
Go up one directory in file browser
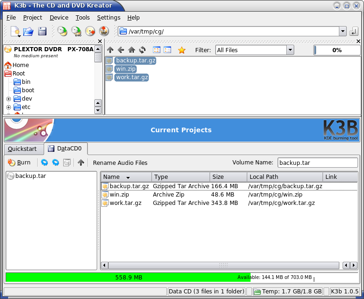(110, 50)
